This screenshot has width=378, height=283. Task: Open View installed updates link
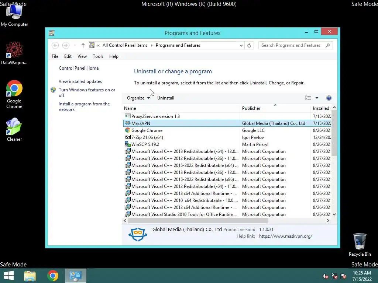point(80,81)
